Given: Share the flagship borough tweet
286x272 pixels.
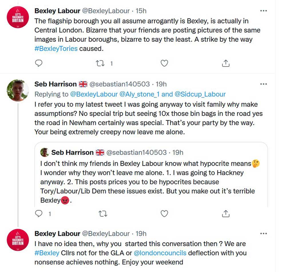Looking at the screenshot, I should tap(226, 63).
